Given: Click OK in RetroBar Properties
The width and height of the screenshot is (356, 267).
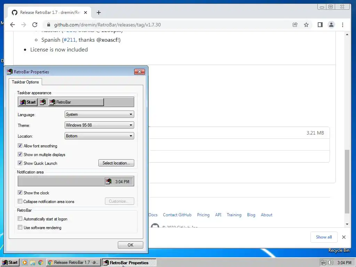Looking at the screenshot, I should point(130,245).
